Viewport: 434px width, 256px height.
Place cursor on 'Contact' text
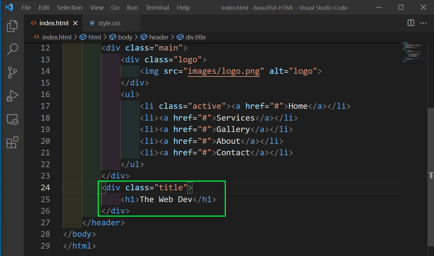233,153
